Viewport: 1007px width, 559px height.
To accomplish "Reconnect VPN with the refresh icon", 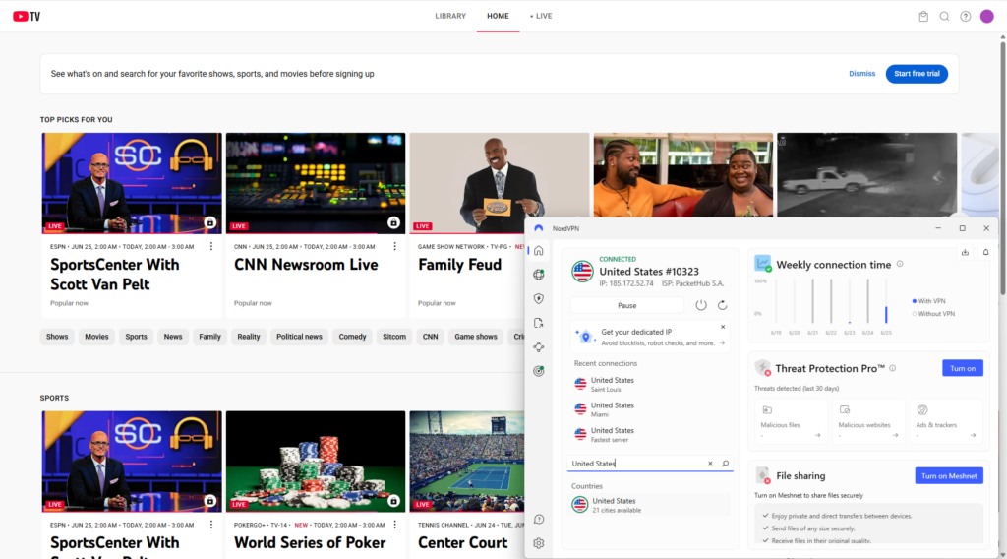I will (723, 305).
